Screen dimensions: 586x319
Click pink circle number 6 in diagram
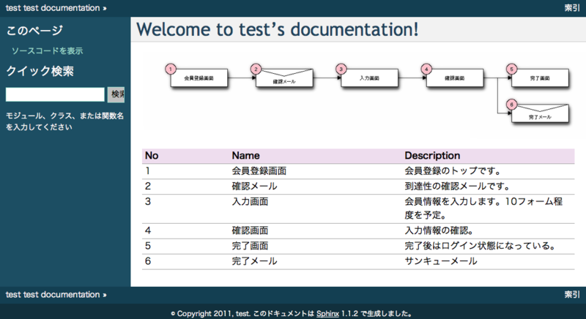[x=511, y=105]
